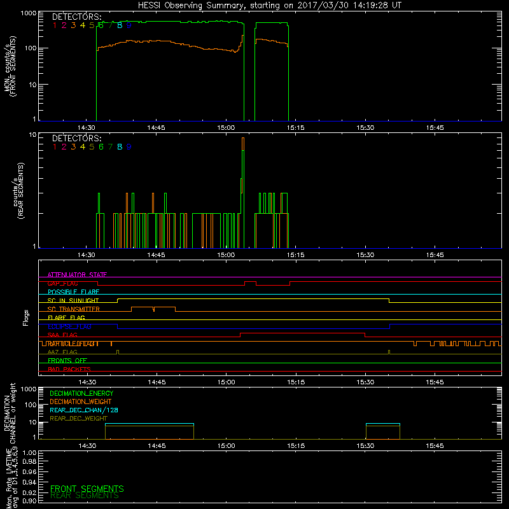Image resolution: width=509 pixels, height=509 pixels.
Task: Click the DECIMATION_ENERGY legend entry
Action: click(81, 393)
